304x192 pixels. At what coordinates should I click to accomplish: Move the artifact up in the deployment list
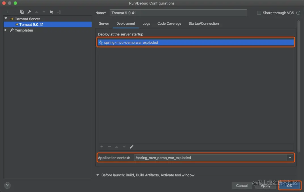click(117, 147)
